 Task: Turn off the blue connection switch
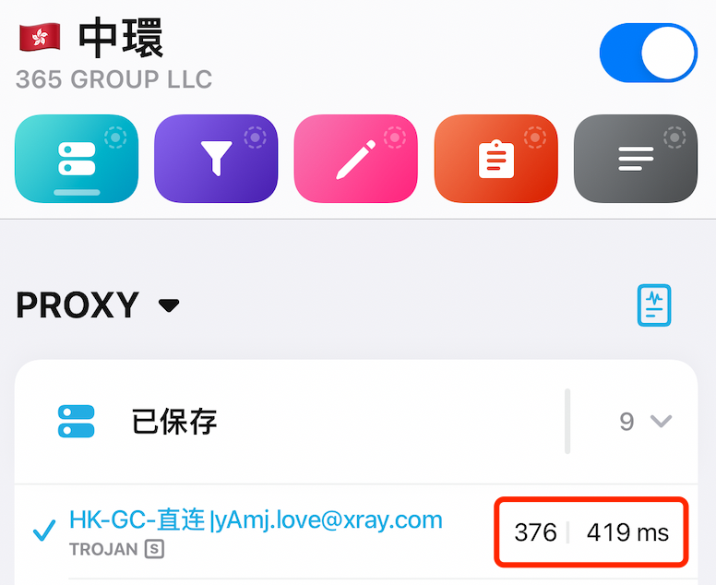(649, 53)
